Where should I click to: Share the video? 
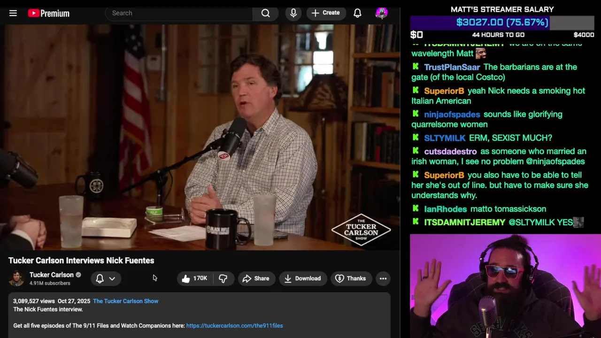[x=256, y=278]
